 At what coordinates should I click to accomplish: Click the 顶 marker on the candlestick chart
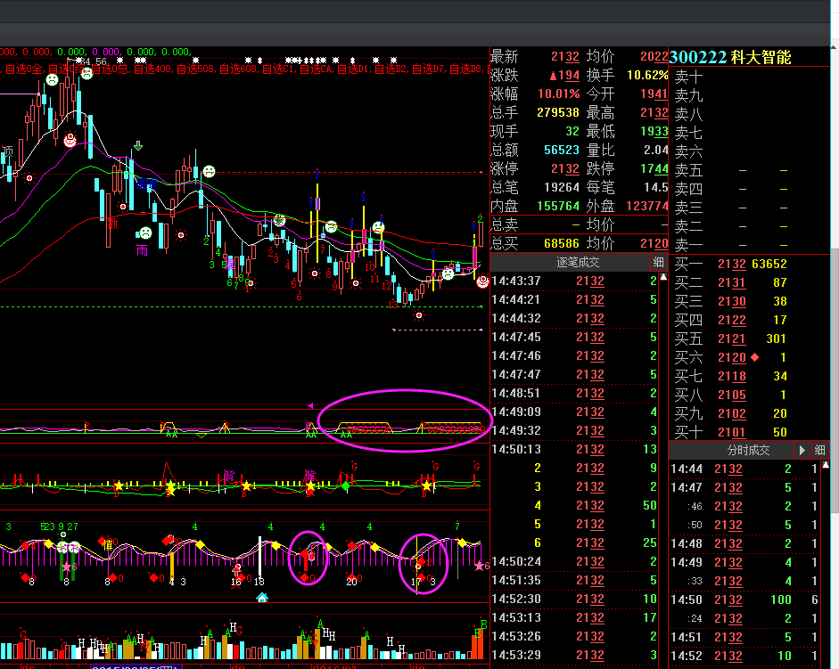tap(7, 151)
